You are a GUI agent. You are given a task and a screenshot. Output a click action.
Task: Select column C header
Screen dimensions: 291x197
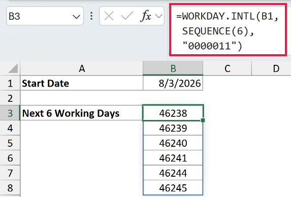[x=228, y=68]
